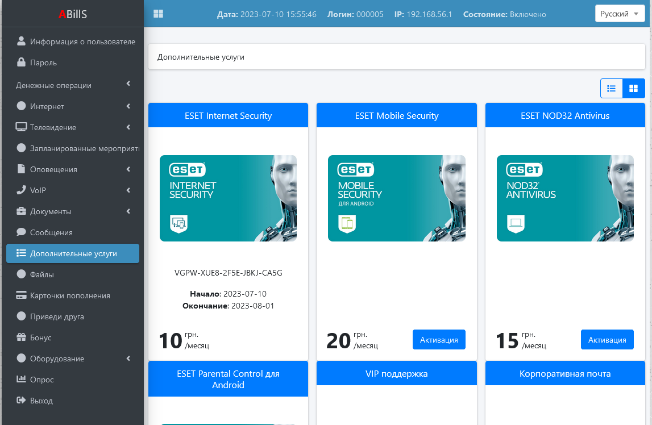Open the Пароль menu item
This screenshot has width=652, height=425.
(x=73, y=63)
